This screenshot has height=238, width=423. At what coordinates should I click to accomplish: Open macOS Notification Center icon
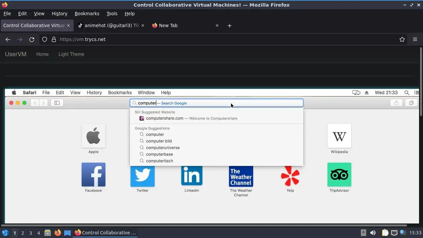click(417, 93)
